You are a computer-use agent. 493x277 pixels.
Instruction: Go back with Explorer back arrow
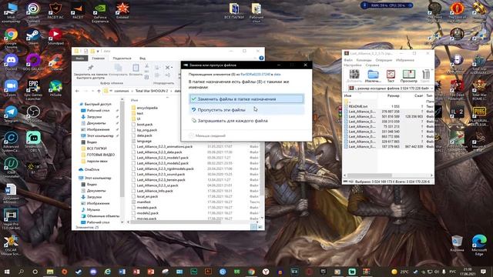tap(77, 91)
